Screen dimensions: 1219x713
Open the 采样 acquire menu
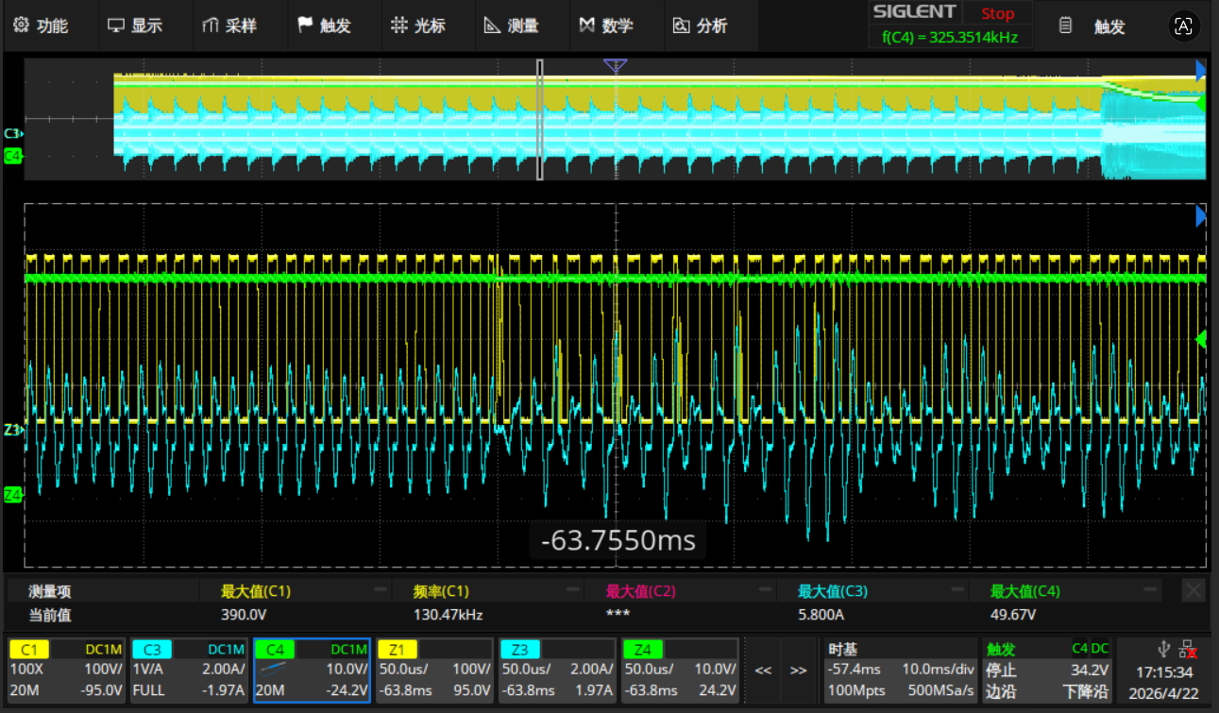coord(229,25)
